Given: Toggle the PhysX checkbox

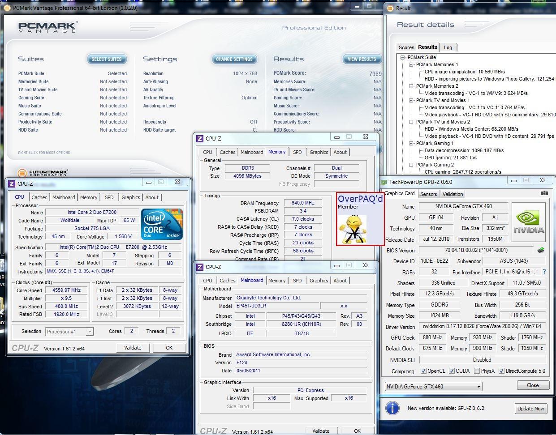Looking at the screenshot, I should coord(477,371).
